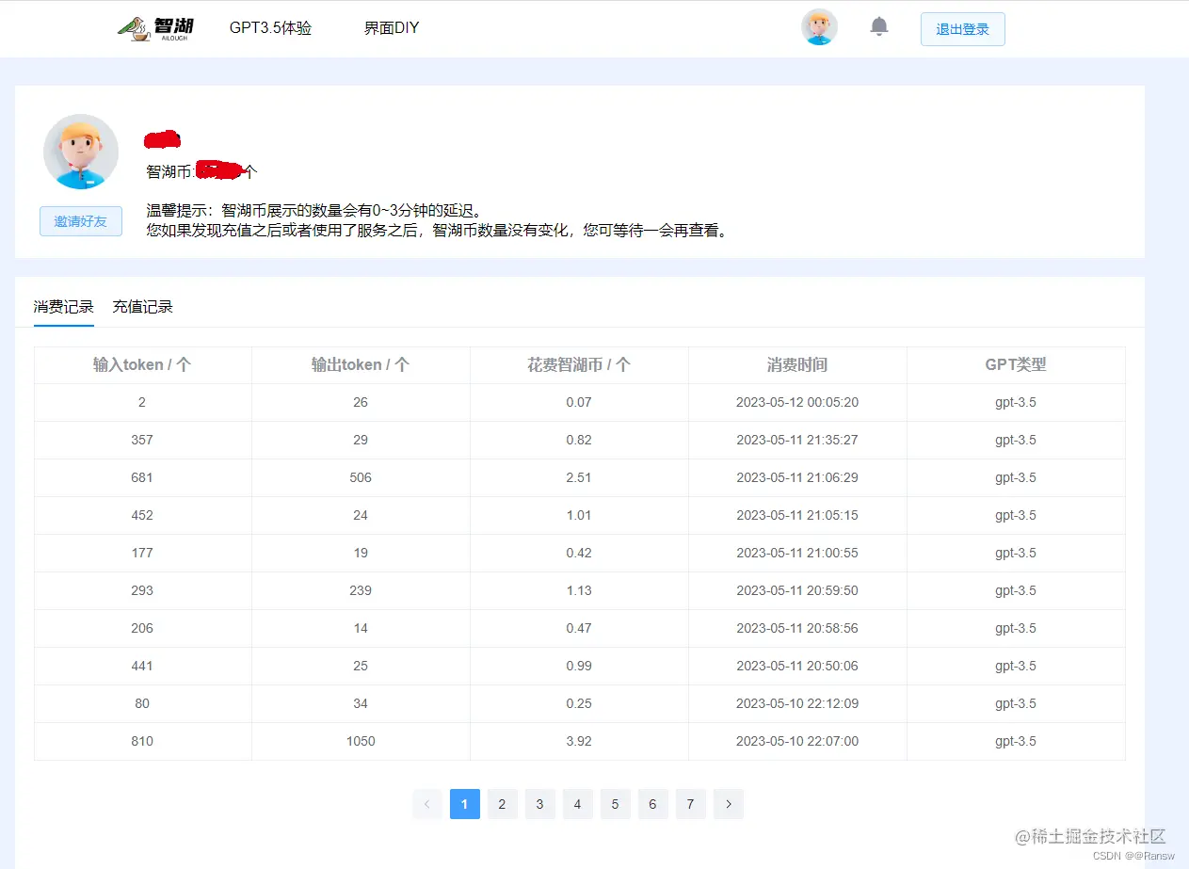Click the previous page arrow
The height and width of the screenshot is (869, 1189).
(426, 804)
